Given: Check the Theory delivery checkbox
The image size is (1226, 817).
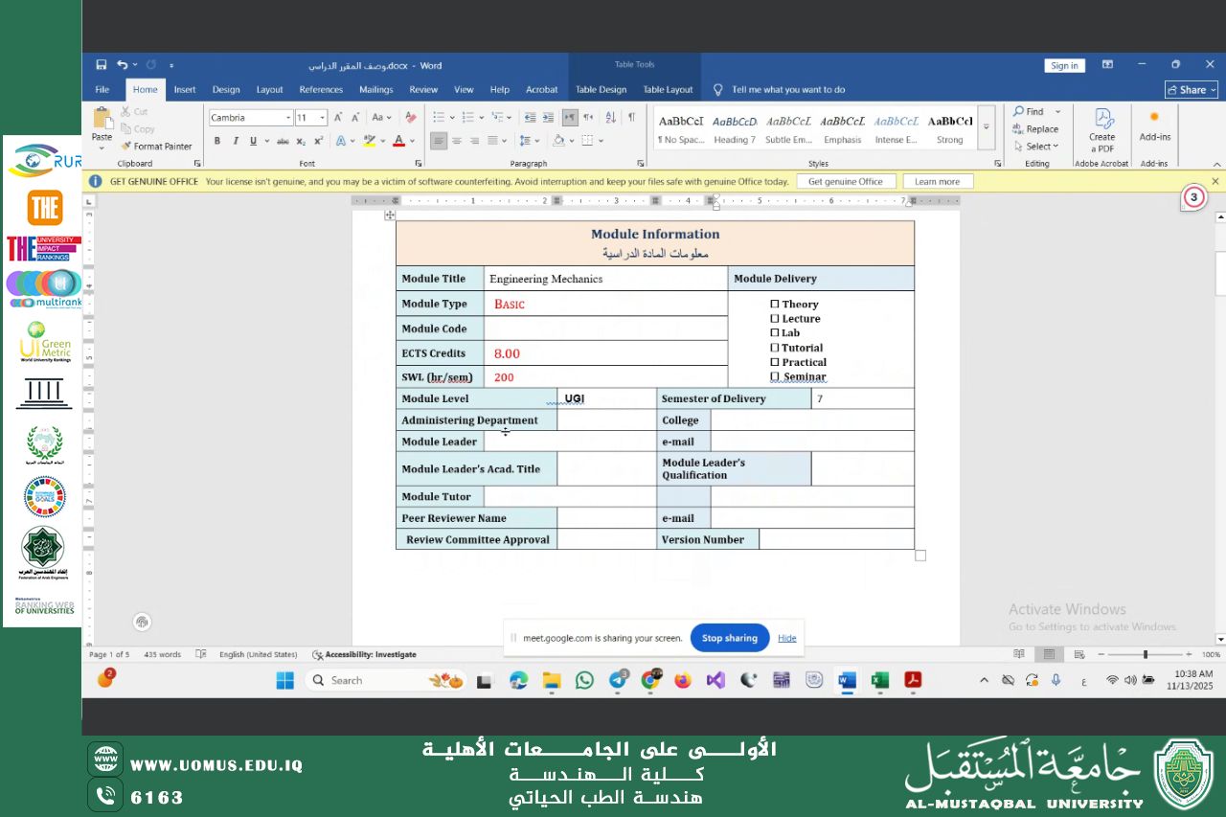Looking at the screenshot, I should 776,304.
